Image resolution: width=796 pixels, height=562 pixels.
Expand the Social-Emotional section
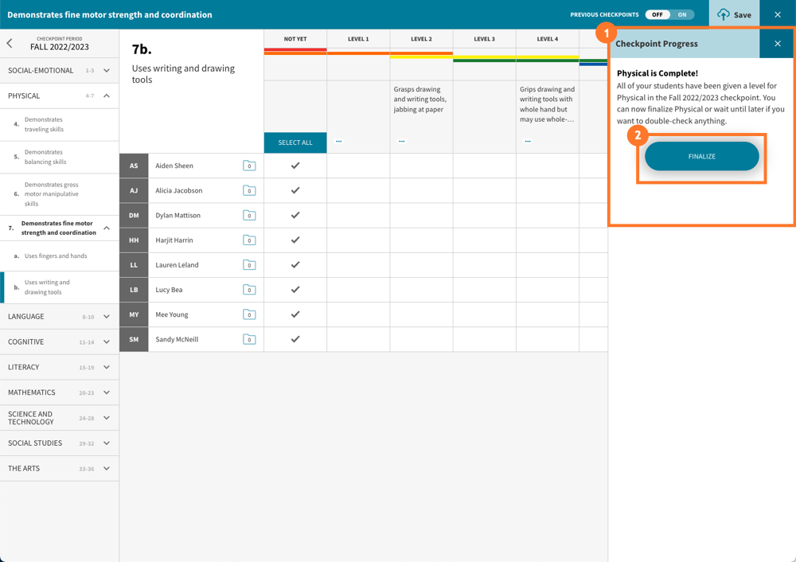coord(107,71)
